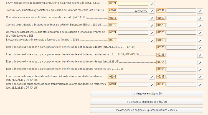Click the pencil icon beside field 01765
208x115 pixels.
pyautogui.click(x=200, y=70)
